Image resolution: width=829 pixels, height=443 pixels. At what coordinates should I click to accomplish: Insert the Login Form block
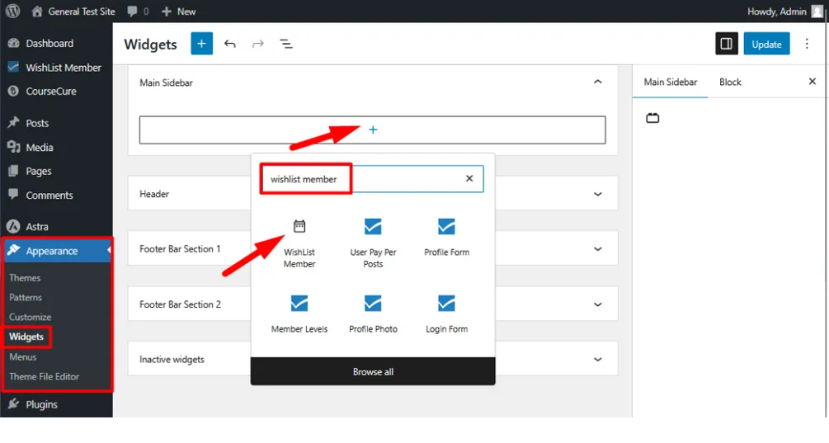click(x=447, y=314)
